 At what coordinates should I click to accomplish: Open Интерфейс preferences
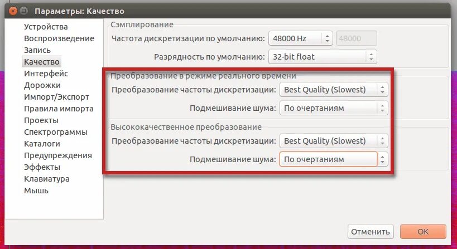[x=46, y=74]
